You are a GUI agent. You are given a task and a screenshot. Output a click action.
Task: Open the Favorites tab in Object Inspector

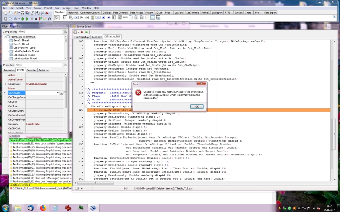[32, 70]
